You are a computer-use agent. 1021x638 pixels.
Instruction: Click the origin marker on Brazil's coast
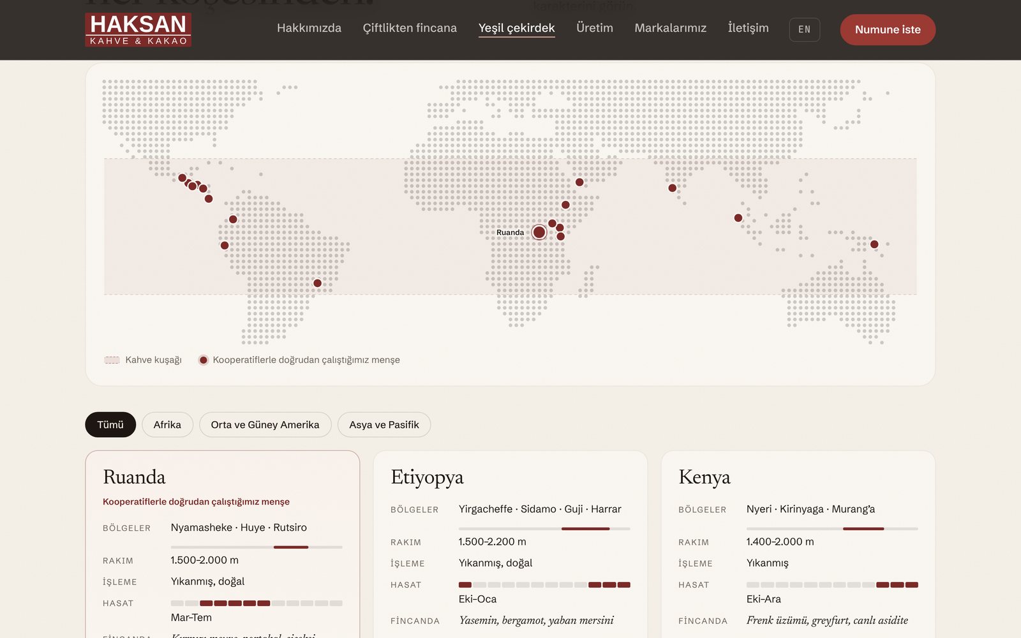[x=317, y=283]
